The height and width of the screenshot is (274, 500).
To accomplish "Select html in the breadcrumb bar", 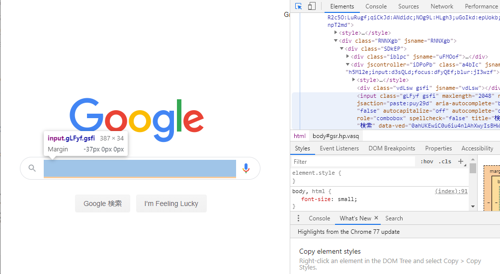I will pos(299,136).
